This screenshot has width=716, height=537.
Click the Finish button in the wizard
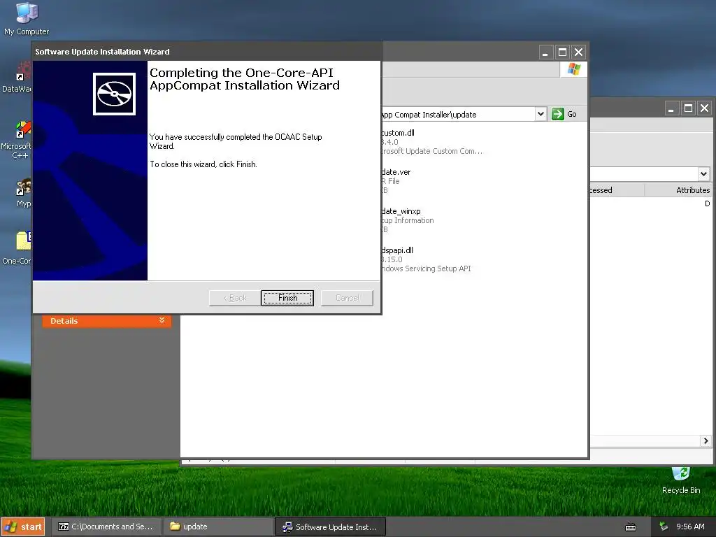(287, 298)
